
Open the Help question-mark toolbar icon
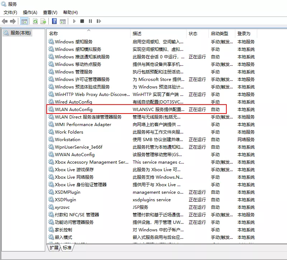point(55,21)
